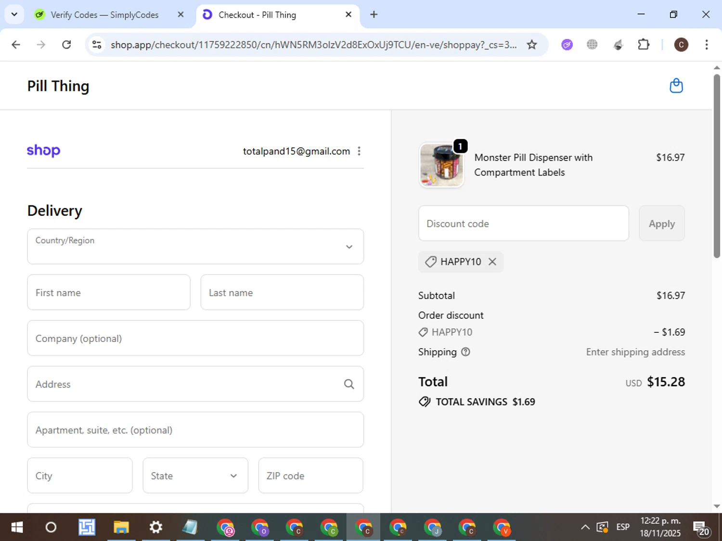
Task: Focus the First name field
Action: pos(109,292)
